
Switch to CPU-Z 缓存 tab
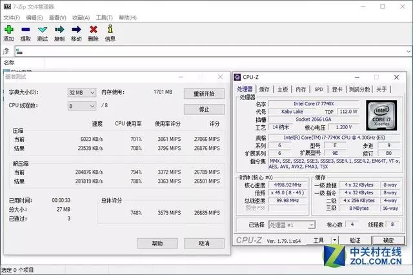265,89
